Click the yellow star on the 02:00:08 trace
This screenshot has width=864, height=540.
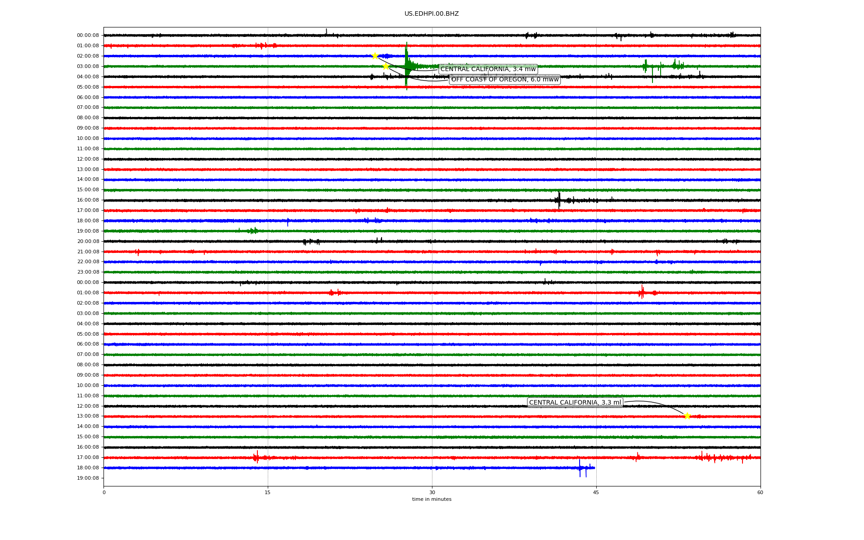pyautogui.click(x=375, y=56)
